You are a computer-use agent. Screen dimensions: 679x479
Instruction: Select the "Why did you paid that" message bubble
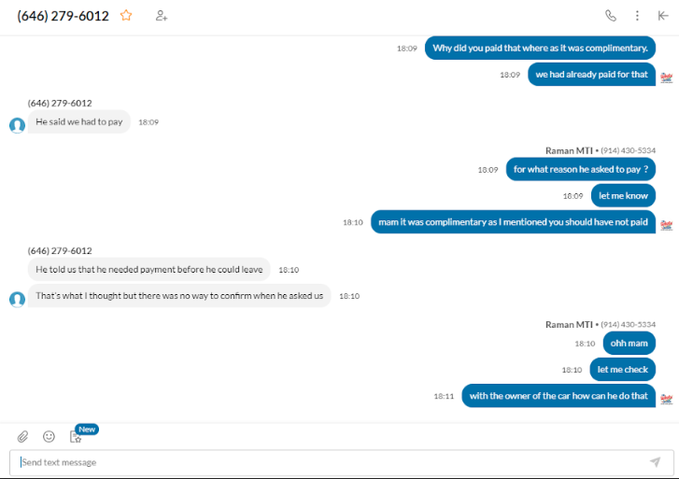(x=540, y=48)
